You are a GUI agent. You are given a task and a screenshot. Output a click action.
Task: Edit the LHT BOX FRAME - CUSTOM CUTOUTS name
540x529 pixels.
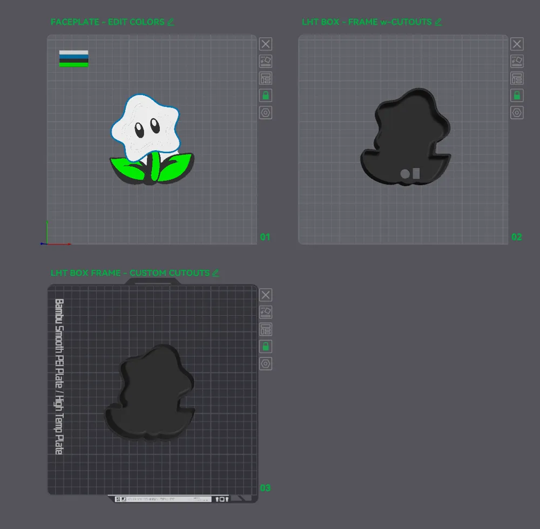coord(215,273)
